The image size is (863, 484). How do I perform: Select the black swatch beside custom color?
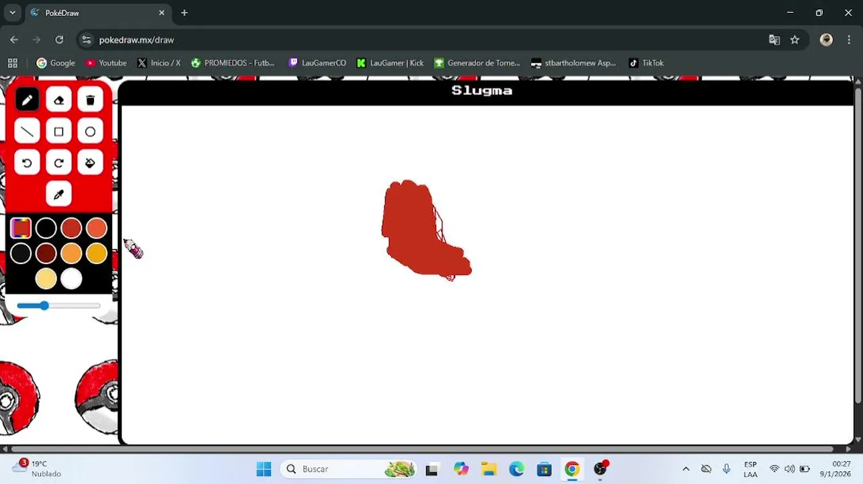[46, 229]
